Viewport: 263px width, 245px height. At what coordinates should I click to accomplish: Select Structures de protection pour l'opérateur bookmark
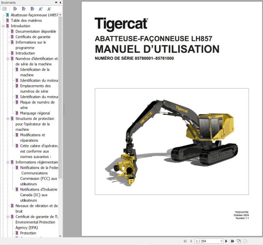(35, 124)
